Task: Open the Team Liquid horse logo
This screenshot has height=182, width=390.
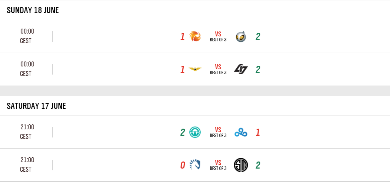Action: (195, 165)
